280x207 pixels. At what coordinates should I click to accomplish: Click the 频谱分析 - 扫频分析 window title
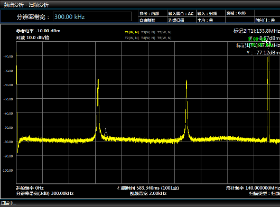(x=26, y=5)
